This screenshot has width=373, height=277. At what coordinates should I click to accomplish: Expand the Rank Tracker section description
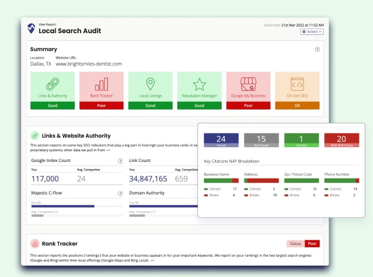click(x=152, y=260)
